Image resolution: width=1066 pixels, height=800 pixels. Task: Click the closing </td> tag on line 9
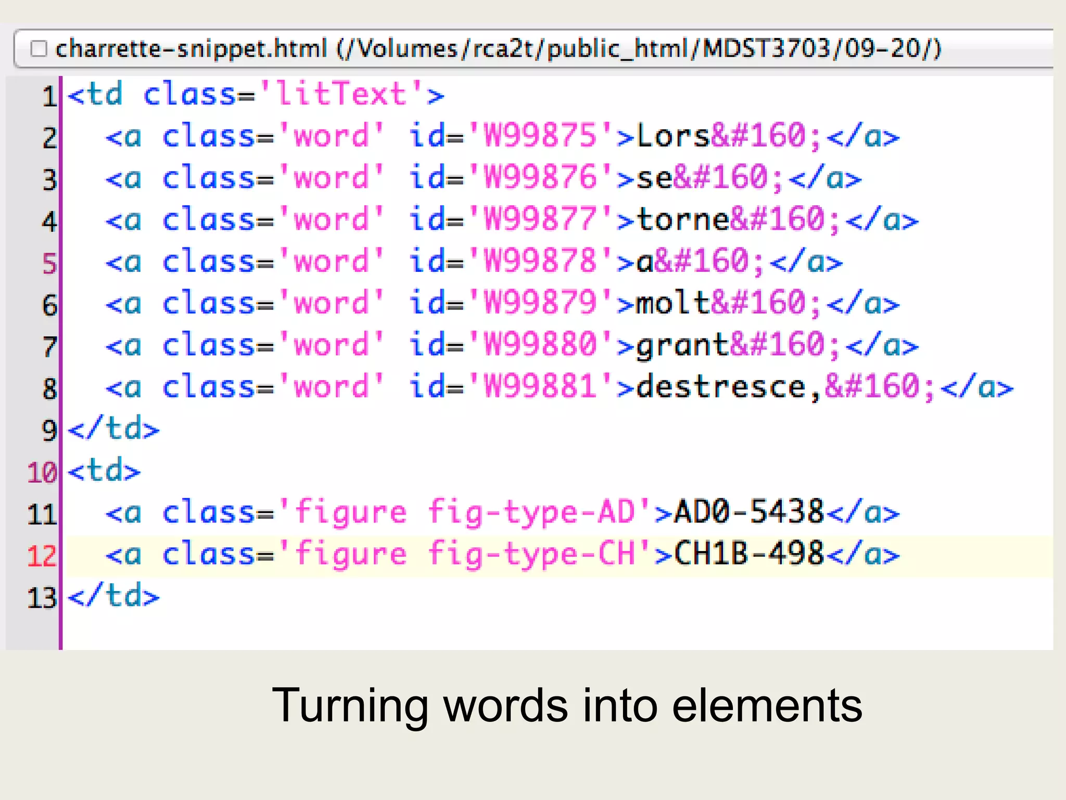click(114, 429)
